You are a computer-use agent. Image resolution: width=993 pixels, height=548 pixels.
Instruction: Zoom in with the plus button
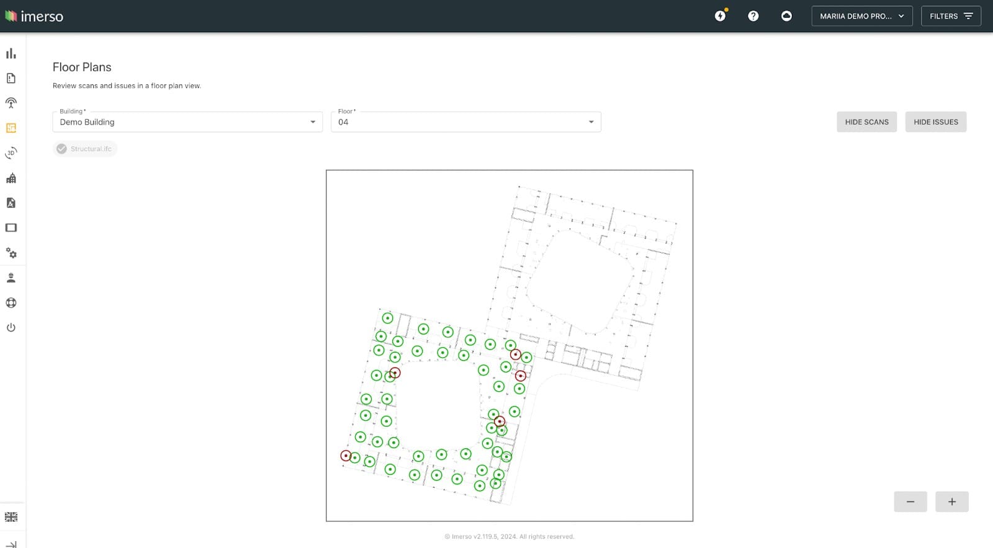[951, 502]
